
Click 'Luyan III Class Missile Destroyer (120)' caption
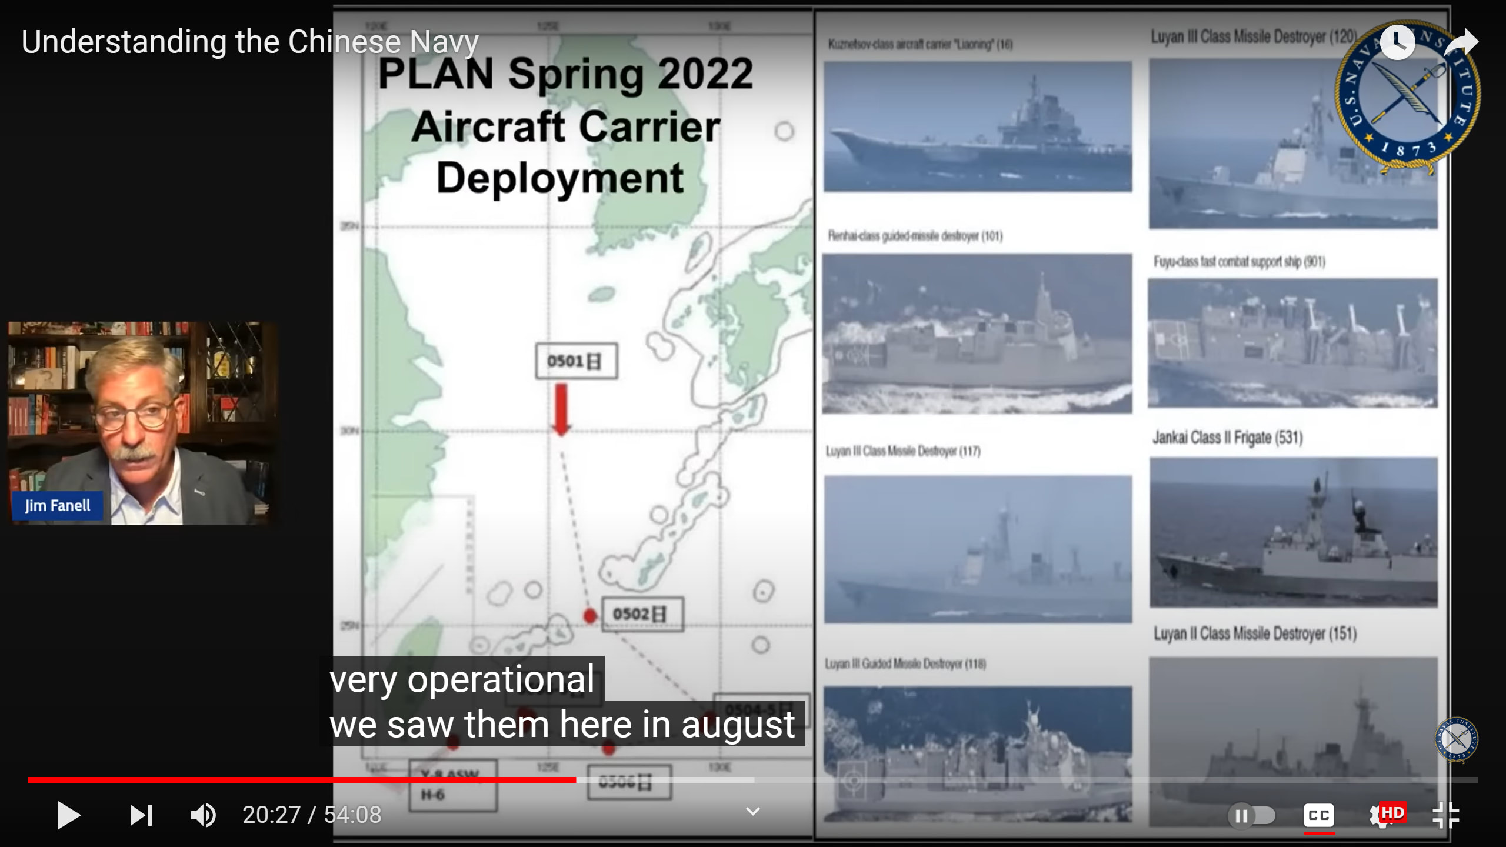coord(1254,36)
